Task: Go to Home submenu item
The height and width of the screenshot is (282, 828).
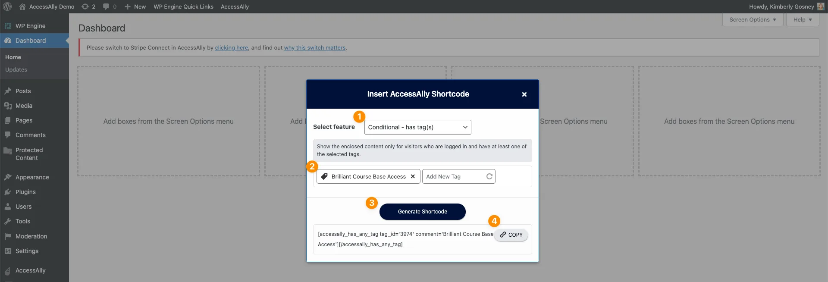Action: 13,57
